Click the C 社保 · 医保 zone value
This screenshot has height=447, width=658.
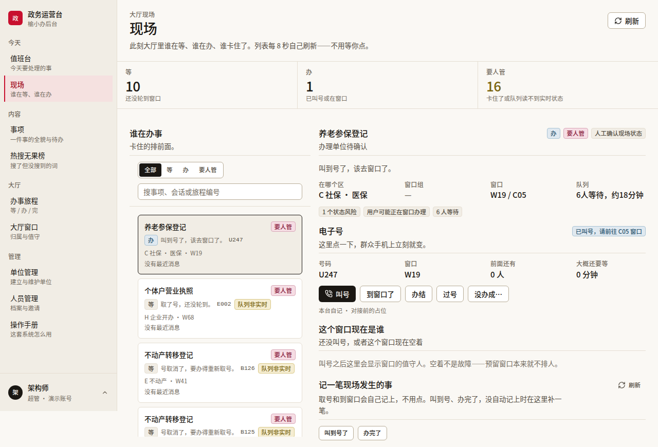[x=343, y=195]
